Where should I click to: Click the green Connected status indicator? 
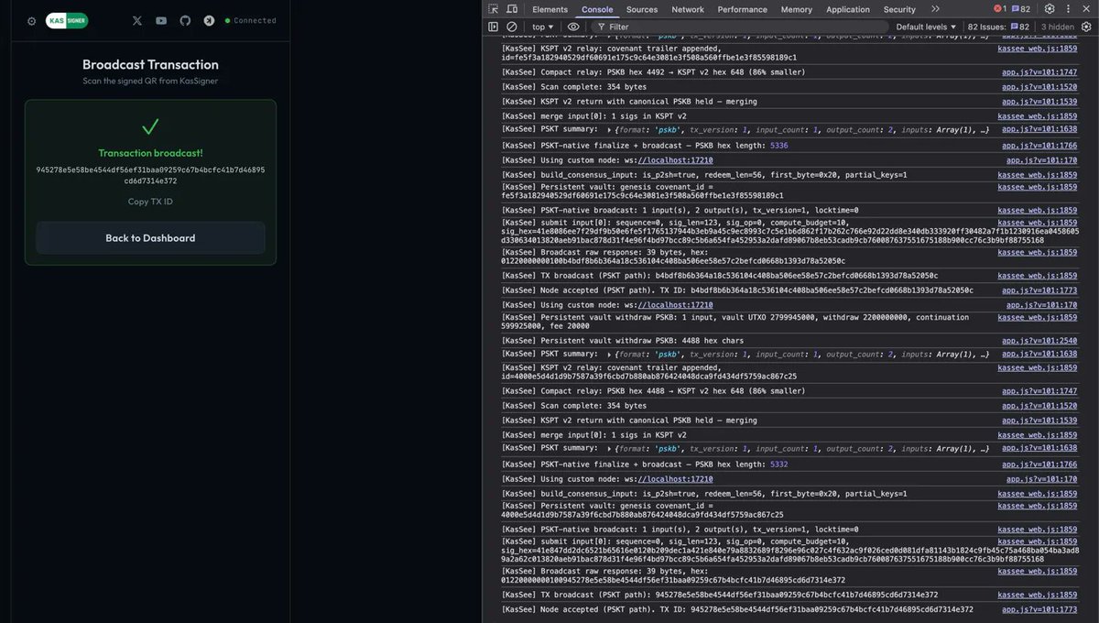click(251, 20)
